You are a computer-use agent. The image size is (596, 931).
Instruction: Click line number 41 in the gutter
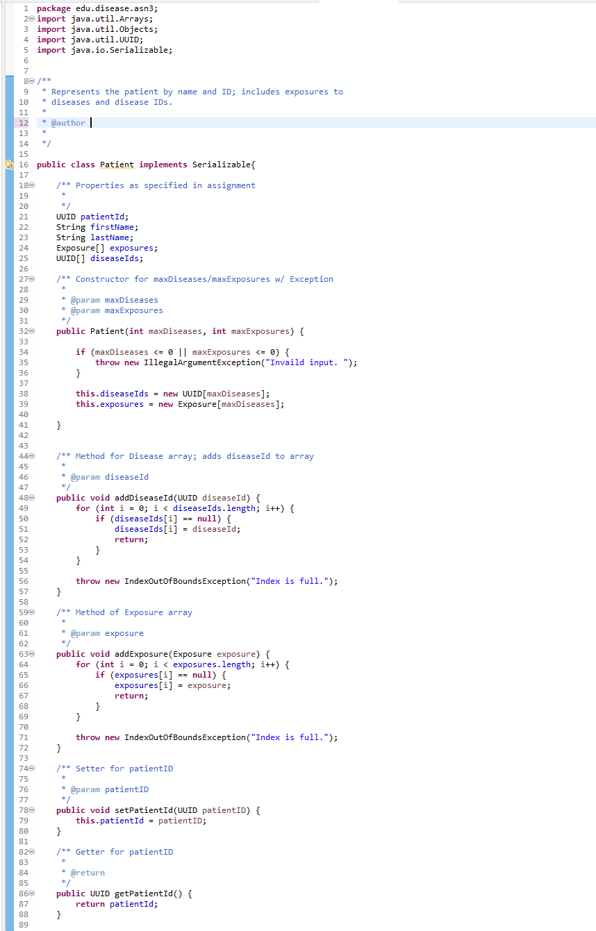coord(24,425)
